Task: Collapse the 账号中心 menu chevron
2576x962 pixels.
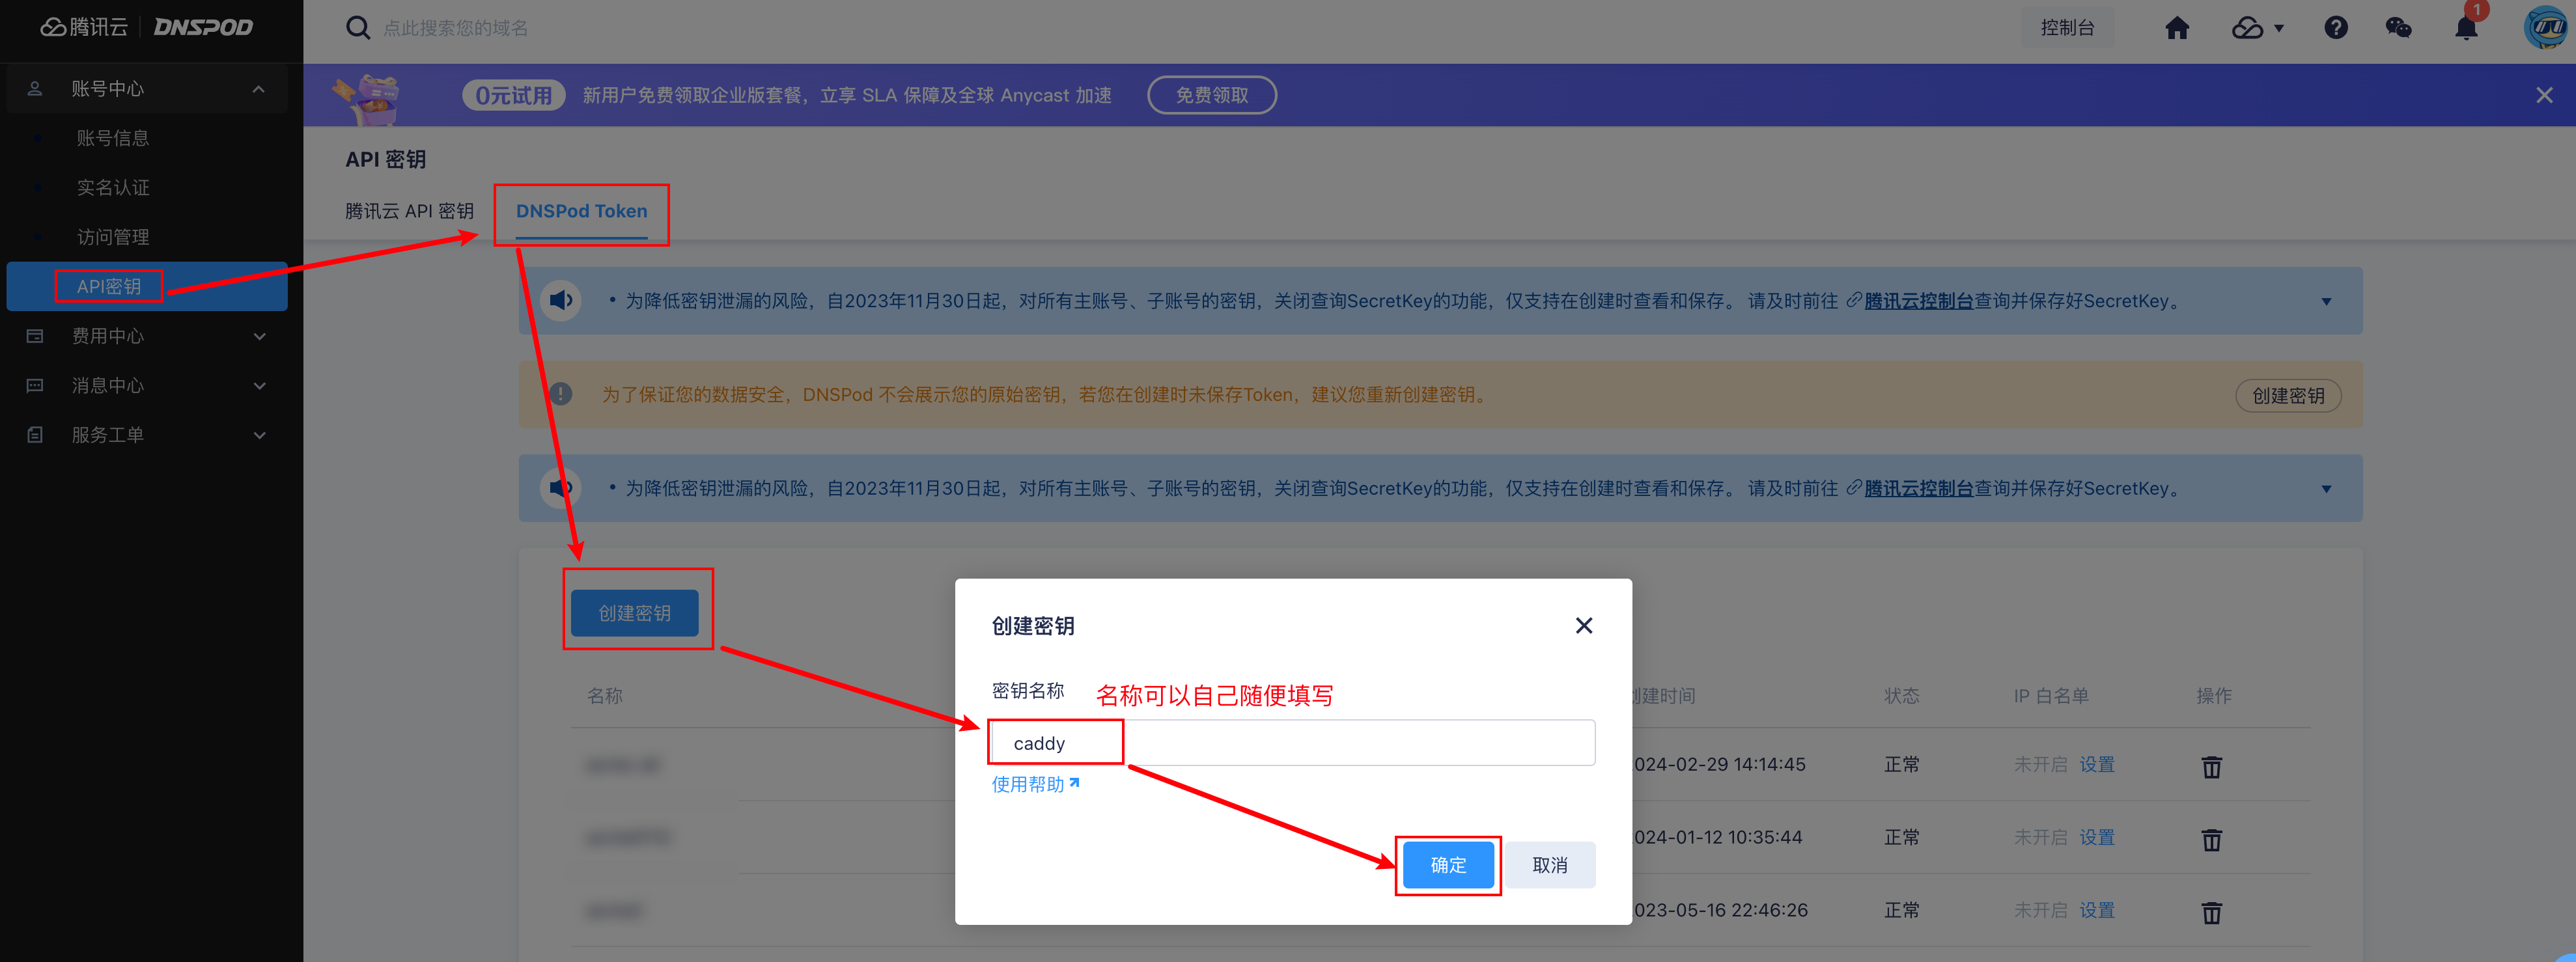Action: click(259, 88)
